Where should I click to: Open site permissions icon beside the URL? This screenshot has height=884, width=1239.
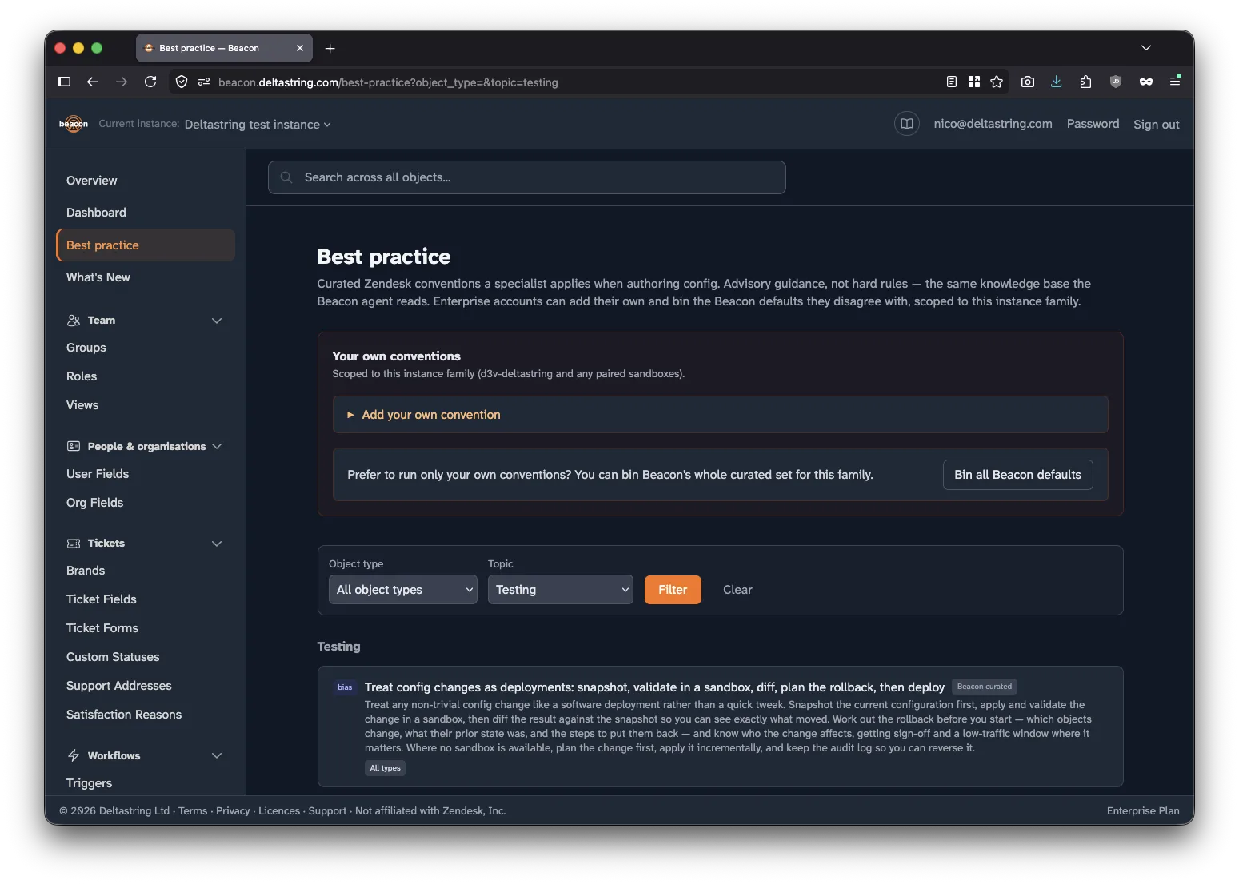coord(204,82)
